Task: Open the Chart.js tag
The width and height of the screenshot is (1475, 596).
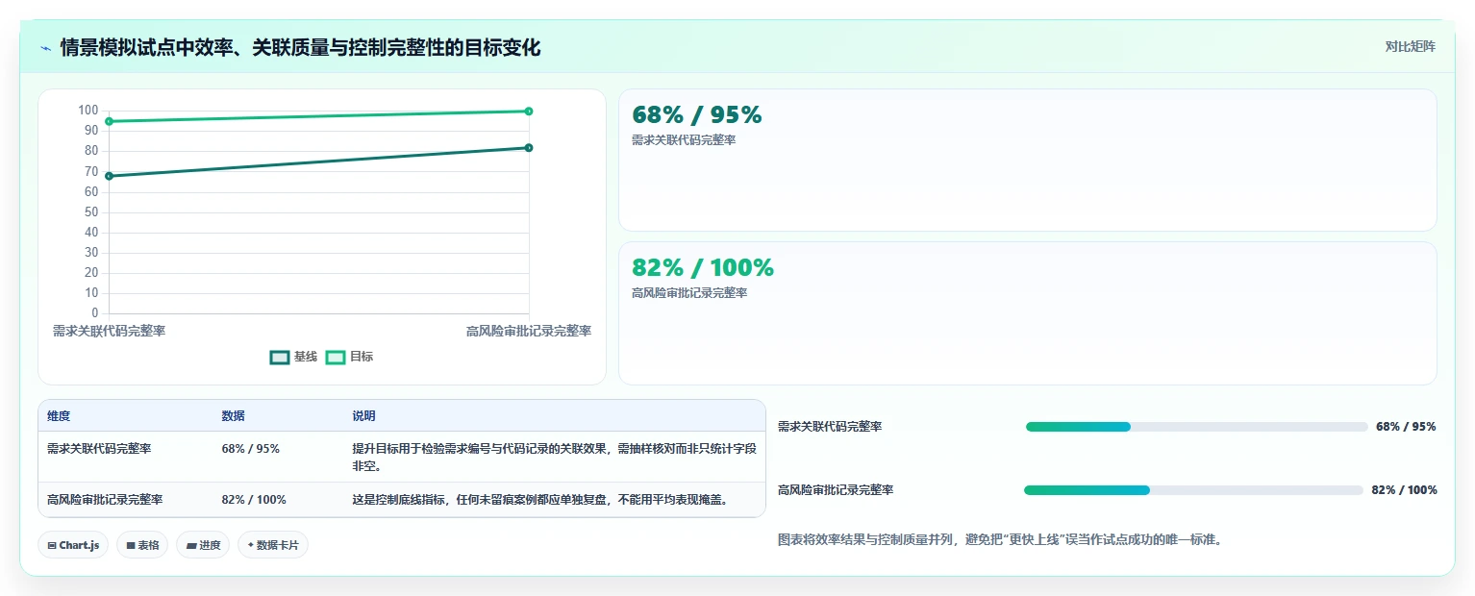Action: point(74,545)
